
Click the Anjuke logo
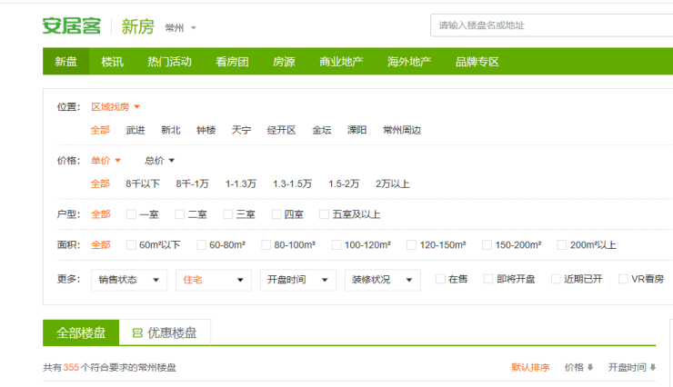tap(71, 26)
